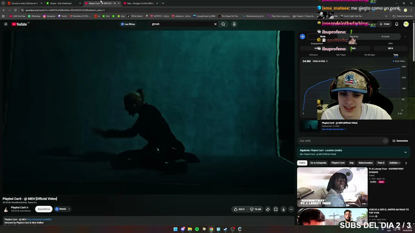The height and width of the screenshot is (233, 415).
Task: Open File Explorer from the taskbar
Action: [x=190, y=229]
